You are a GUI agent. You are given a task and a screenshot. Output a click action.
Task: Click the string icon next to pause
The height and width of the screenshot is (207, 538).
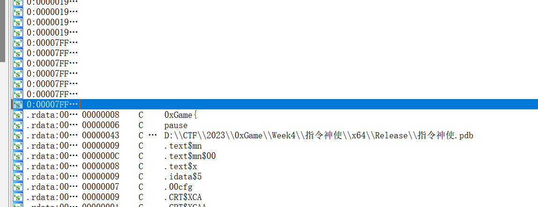pyautogui.click(x=18, y=125)
